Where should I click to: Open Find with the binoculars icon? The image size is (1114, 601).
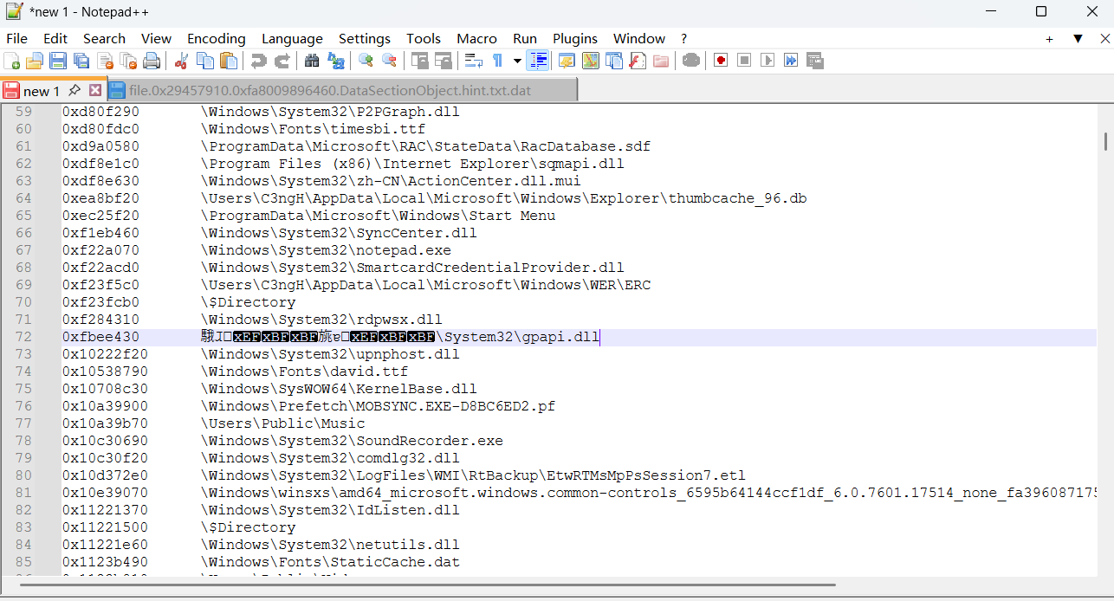[x=312, y=61]
